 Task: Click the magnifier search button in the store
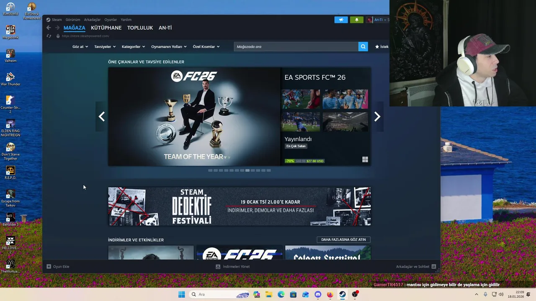click(363, 46)
